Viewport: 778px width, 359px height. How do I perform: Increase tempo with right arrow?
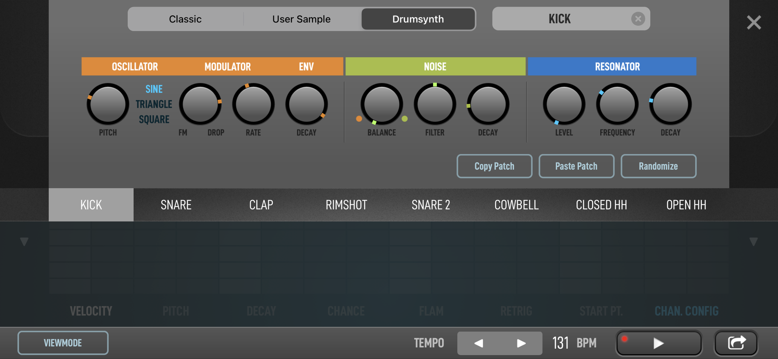pyautogui.click(x=521, y=343)
